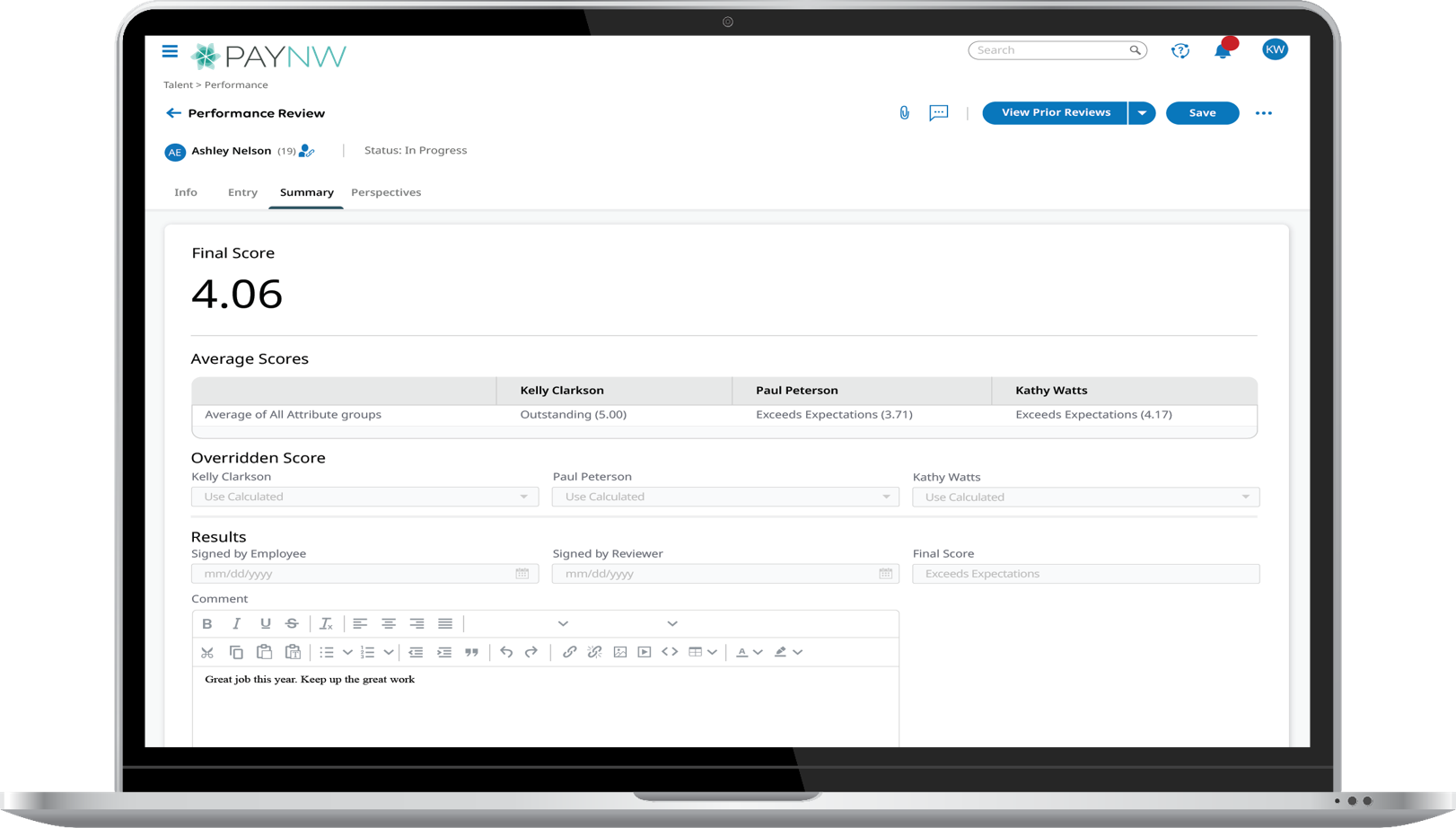Toggle underline in the comment toolbar
The image size is (1456, 828).
click(x=265, y=623)
